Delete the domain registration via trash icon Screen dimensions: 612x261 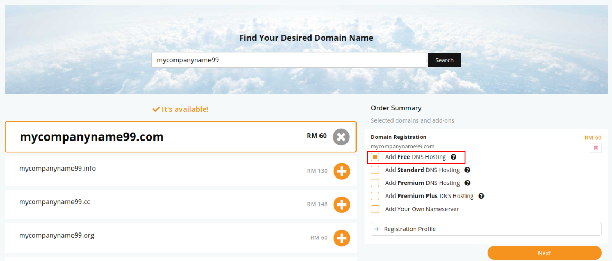596,148
